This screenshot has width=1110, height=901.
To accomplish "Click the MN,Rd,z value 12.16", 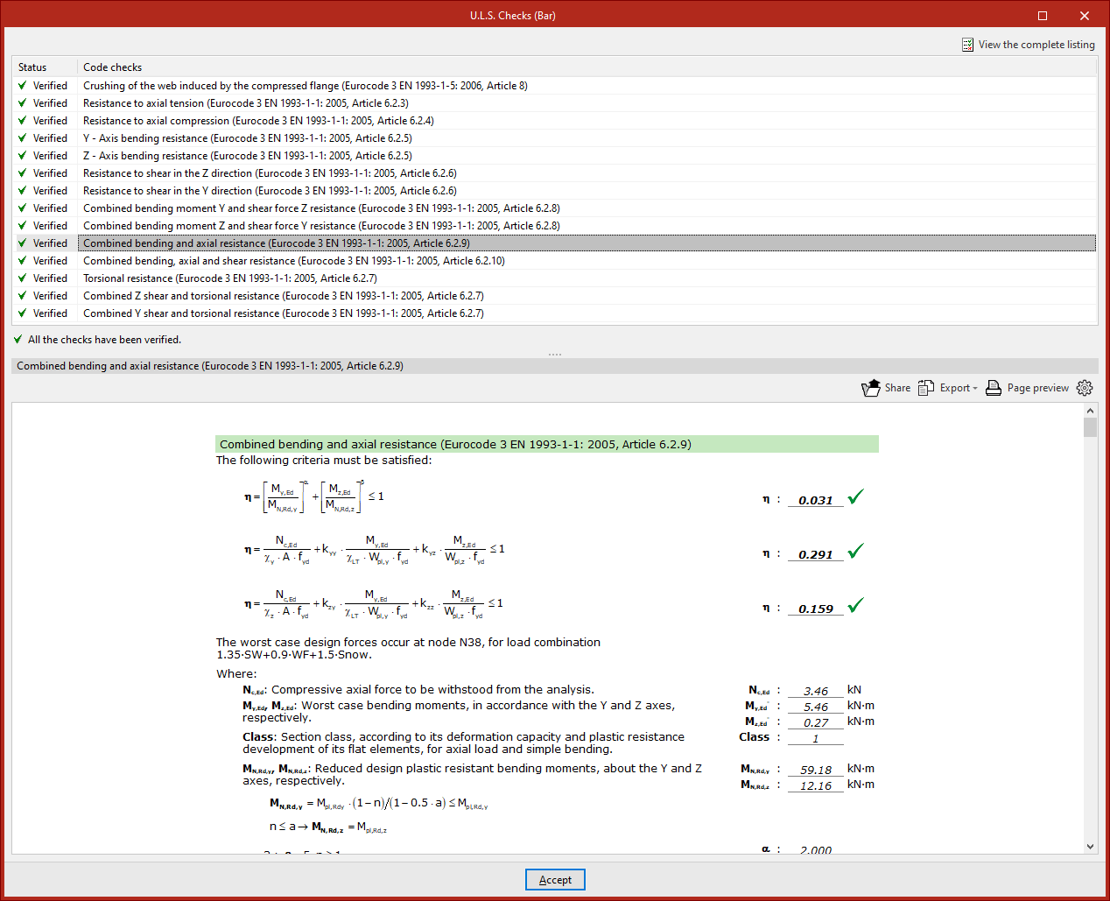I will tap(816, 785).
